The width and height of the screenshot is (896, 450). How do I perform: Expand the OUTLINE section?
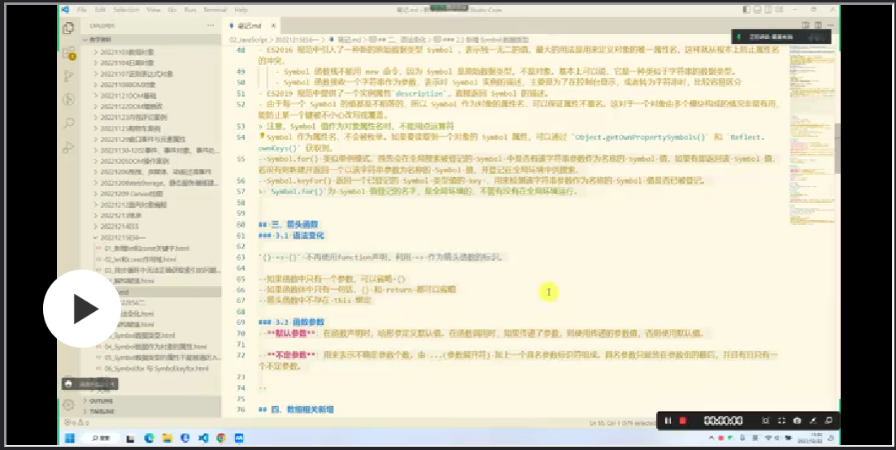(101, 401)
